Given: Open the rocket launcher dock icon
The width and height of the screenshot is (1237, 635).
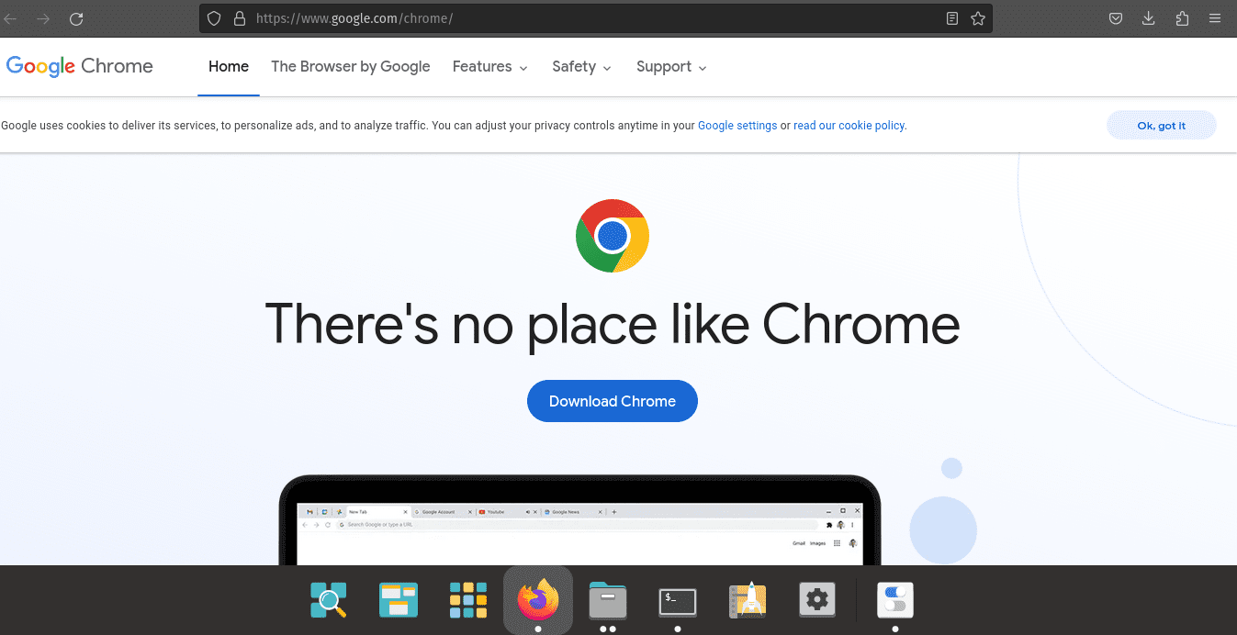Looking at the screenshot, I should [x=748, y=600].
